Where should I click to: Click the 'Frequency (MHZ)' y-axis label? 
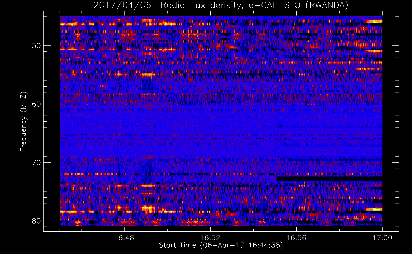coord(23,122)
